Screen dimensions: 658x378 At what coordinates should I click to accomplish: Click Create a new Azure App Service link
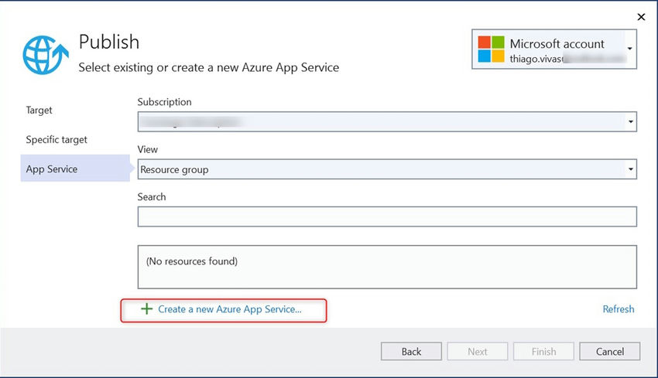pos(230,309)
